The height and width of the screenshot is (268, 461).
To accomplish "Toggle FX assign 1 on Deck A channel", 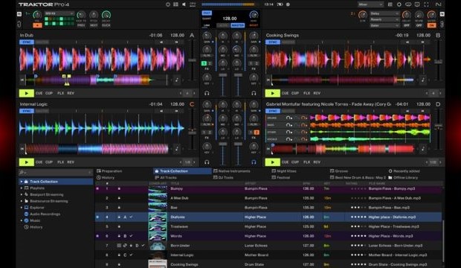I will click(204, 63).
